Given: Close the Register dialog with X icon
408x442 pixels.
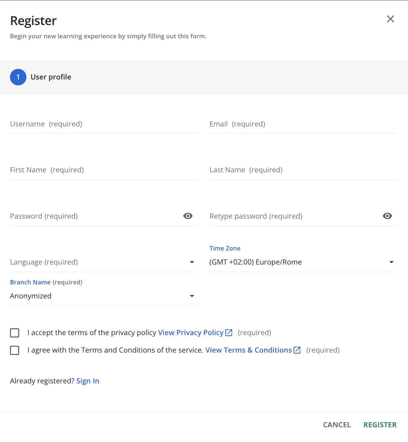Looking at the screenshot, I should pyautogui.click(x=390, y=19).
